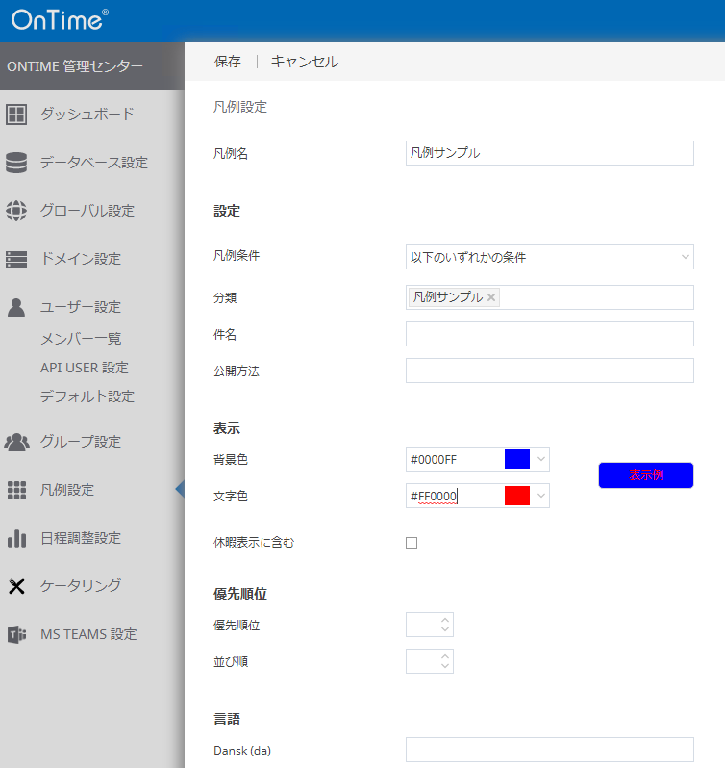Click the 公開方法 input field
The image size is (725, 768).
point(549,371)
